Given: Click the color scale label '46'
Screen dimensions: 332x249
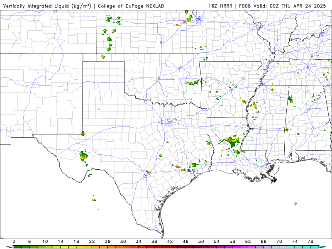Looking at the screenshot, I should (x=186, y=242).
